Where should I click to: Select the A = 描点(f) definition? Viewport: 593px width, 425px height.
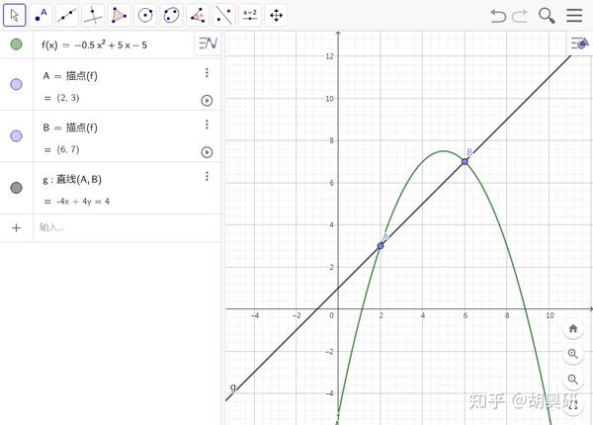click(x=70, y=76)
